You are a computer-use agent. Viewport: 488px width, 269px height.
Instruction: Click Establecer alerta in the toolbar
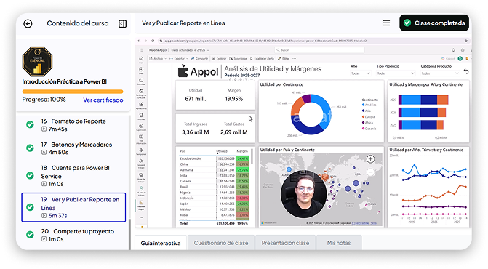pyautogui.click(x=262, y=58)
